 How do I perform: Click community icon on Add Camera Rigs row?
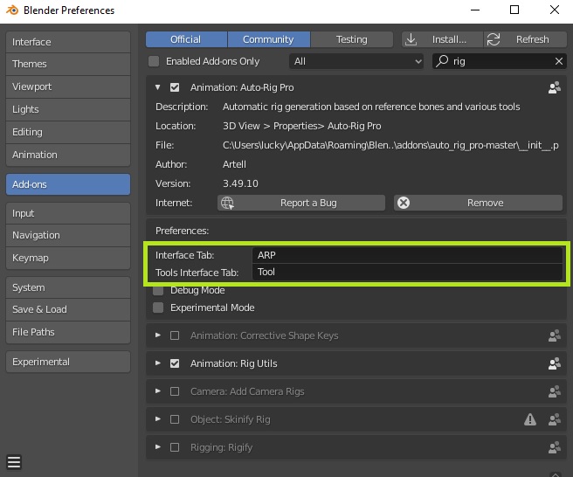click(555, 391)
